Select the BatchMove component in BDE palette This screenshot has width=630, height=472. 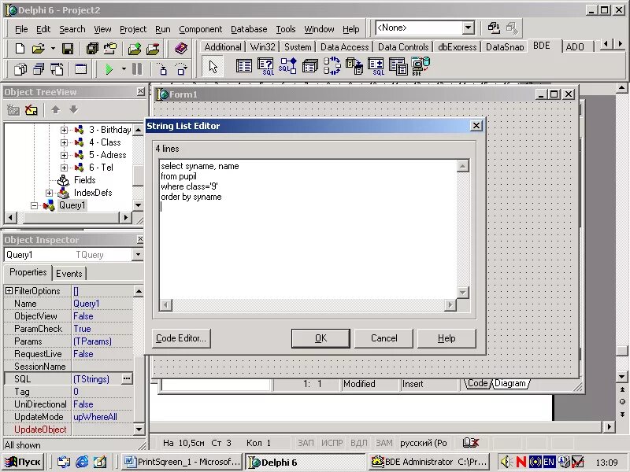(x=354, y=66)
